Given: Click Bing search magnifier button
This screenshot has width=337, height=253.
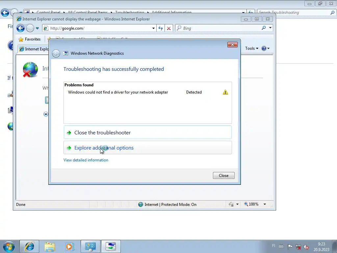Looking at the screenshot, I should tap(264, 28).
